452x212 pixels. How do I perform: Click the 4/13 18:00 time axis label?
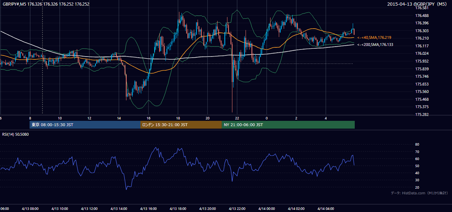pyautogui.click(x=178, y=208)
